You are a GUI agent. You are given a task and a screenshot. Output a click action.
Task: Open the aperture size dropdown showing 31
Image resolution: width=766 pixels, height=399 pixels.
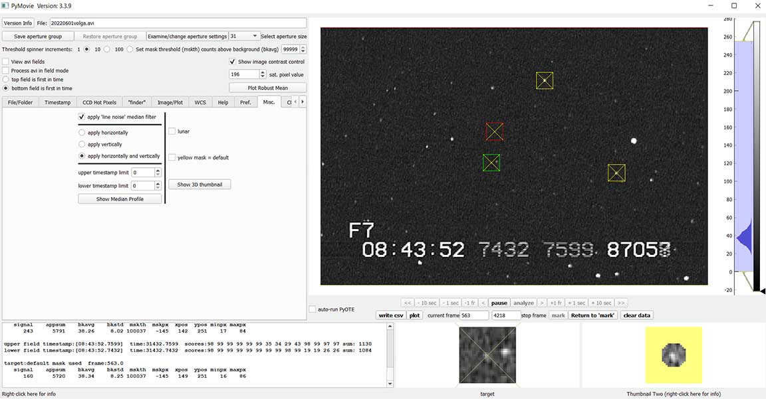[x=244, y=36]
